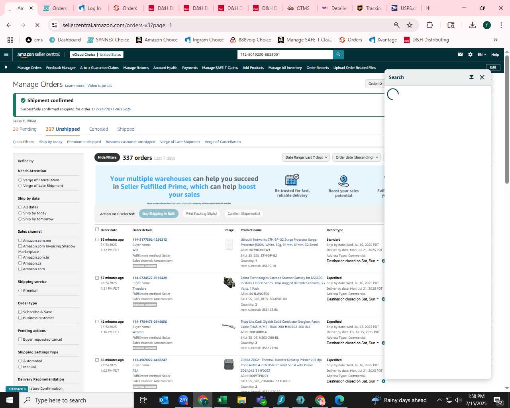Open Task View on the taskbar
The height and width of the screenshot is (408, 510).
point(143,400)
